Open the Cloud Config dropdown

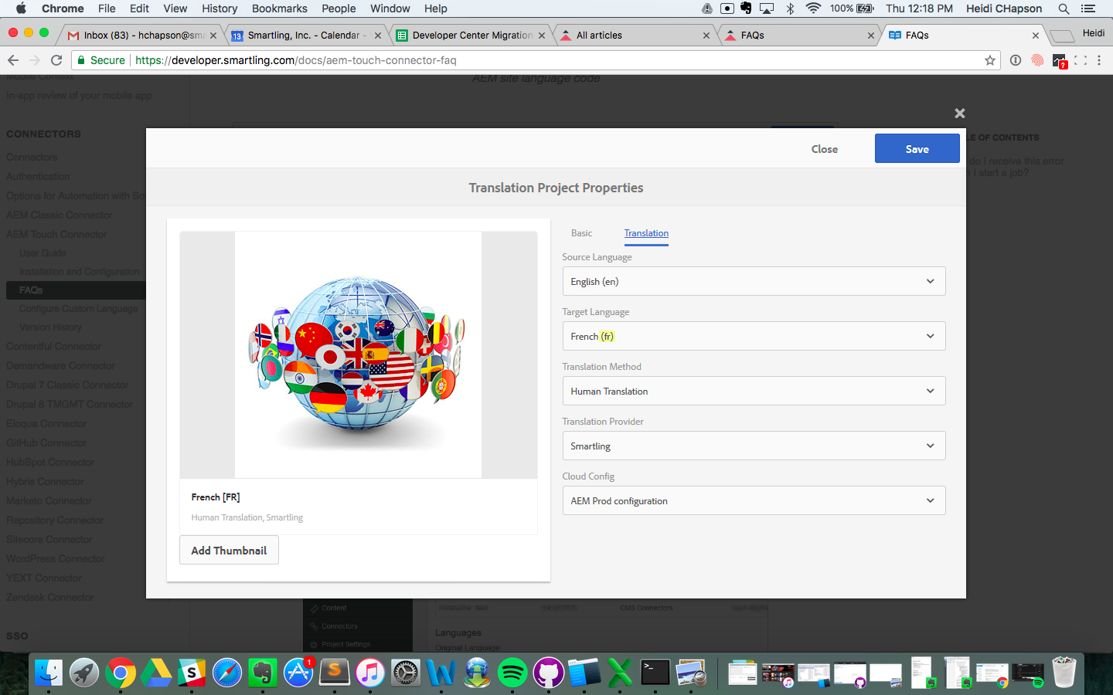point(754,501)
